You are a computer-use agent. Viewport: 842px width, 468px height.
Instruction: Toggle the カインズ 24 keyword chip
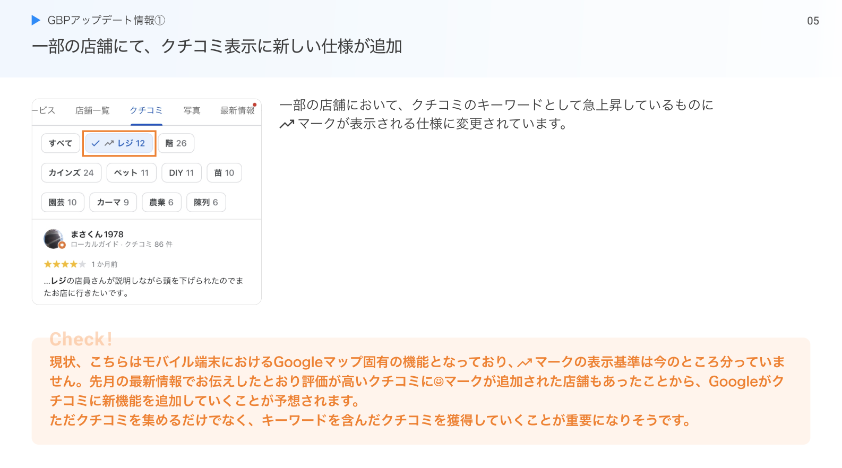tap(71, 173)
